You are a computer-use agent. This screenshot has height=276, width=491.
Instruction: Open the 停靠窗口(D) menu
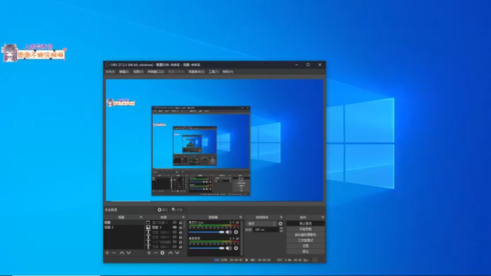click(156, 72)
